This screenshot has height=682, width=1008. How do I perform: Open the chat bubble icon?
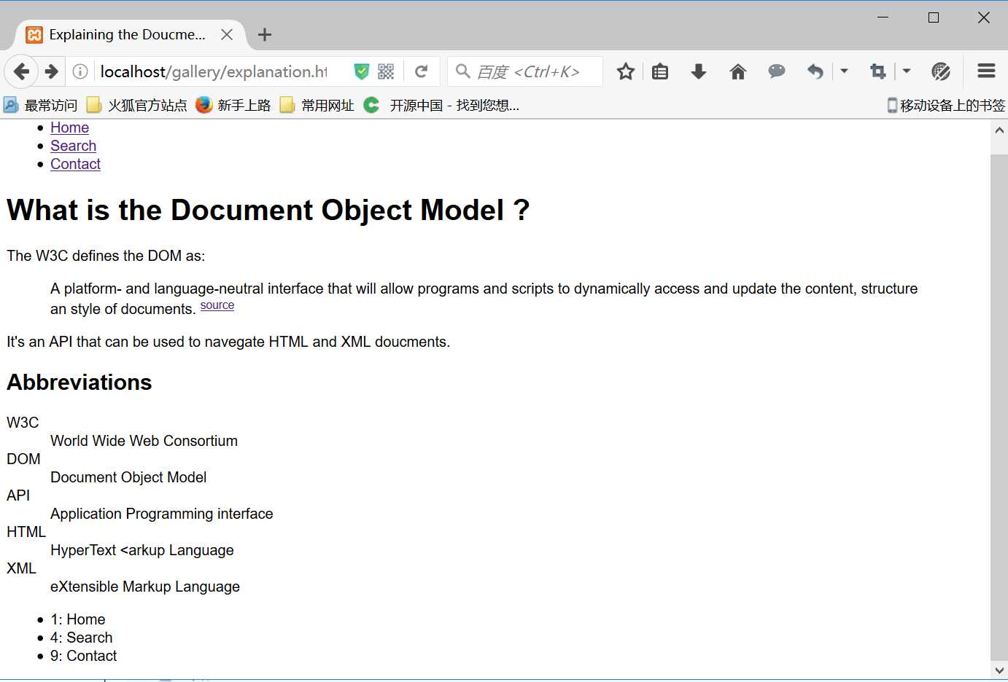(x=777, y=71)
